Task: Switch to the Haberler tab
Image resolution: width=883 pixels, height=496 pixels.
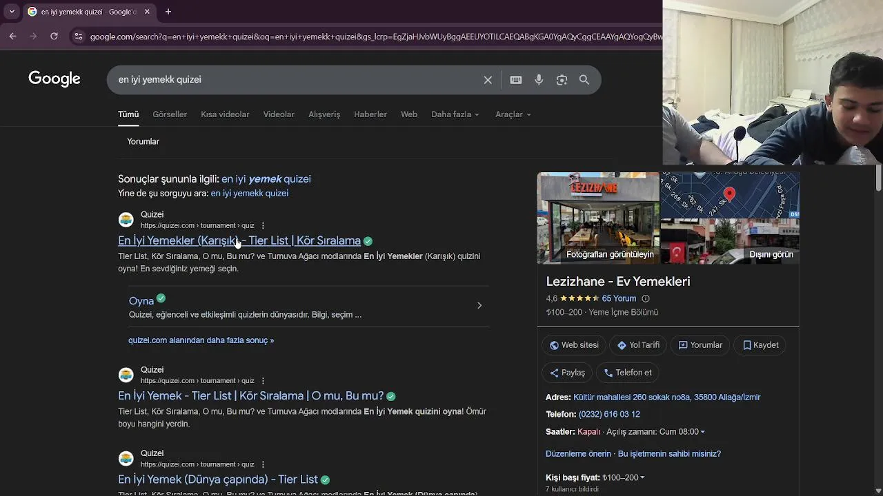Action: [370, 114]
